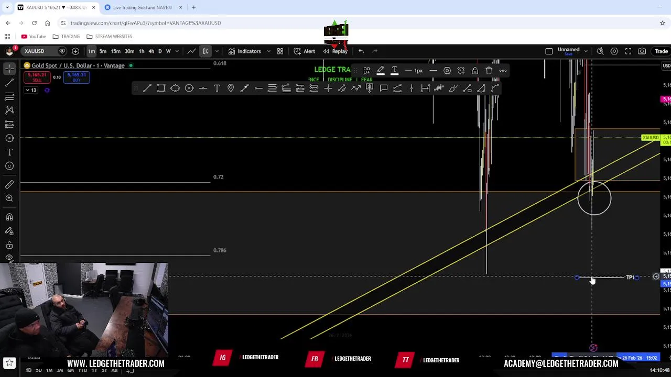The height and width of the screenshot is (377, 671).
Task: Select the 4h timeframe
Action: point(151,51)
